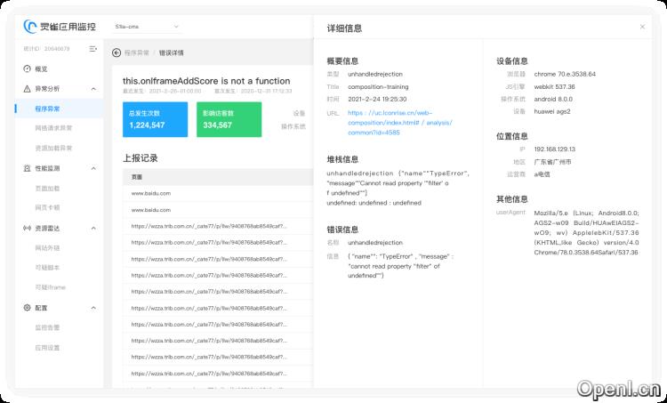Click the 性能监测 section icon
The image size is (667, 403).
tap(28, 168)
